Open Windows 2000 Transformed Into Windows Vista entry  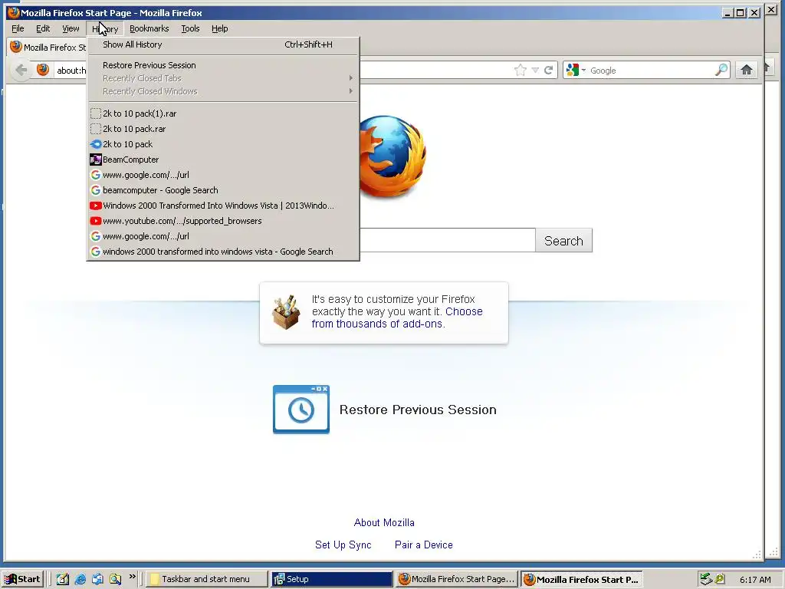223,206
